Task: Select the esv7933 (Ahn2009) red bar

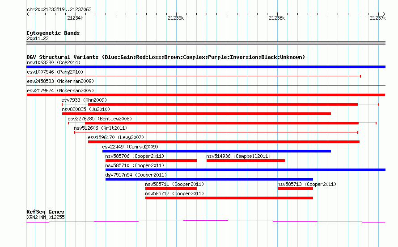Action: pyautogui.click(x=223, y=104)
